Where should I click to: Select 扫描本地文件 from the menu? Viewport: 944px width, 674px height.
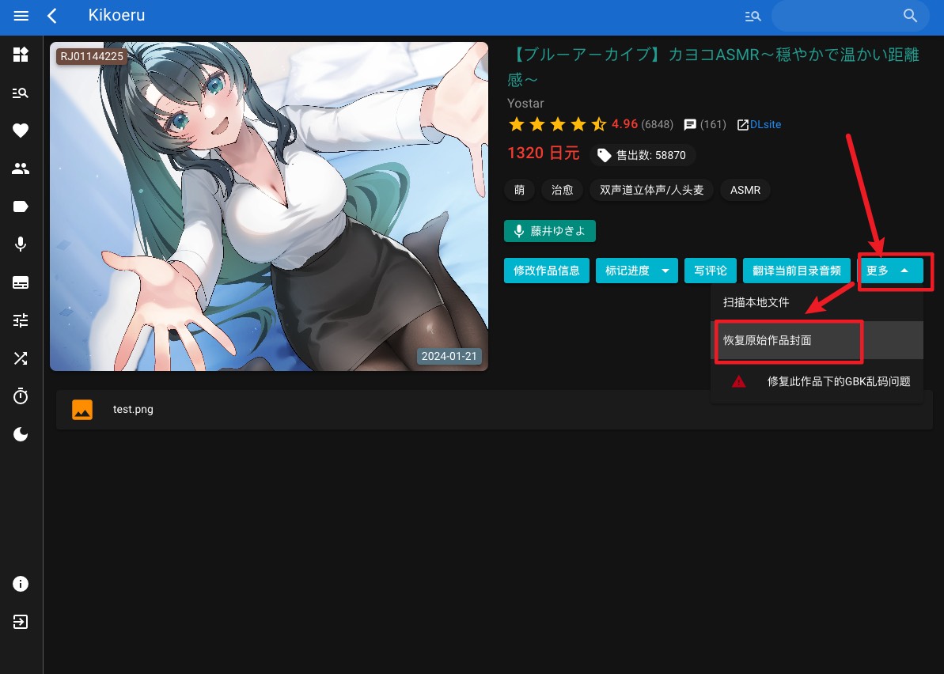(756, 302)
